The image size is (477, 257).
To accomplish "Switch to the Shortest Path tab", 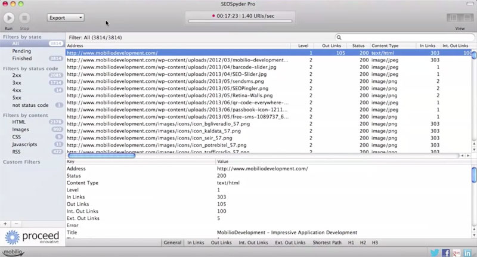I will 327,243.
